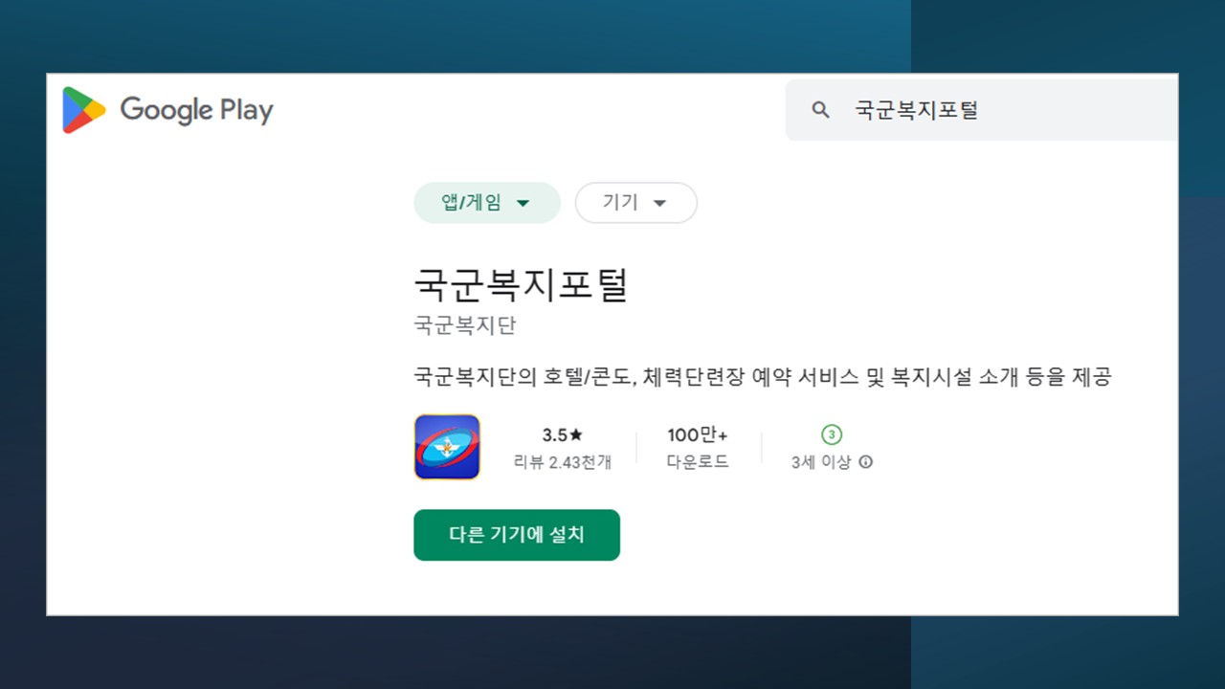Select the 앱/게임 filter chip label
1225x689 pixels.
pos(470,203)
